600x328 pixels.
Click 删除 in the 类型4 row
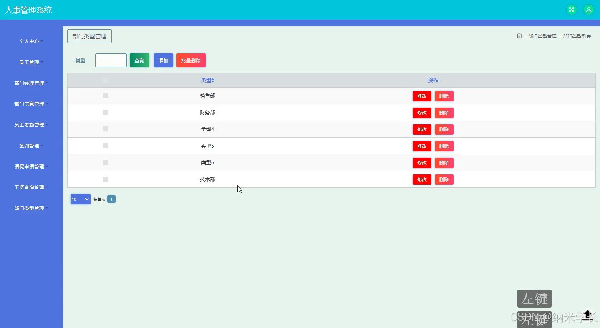click(444, 129)
